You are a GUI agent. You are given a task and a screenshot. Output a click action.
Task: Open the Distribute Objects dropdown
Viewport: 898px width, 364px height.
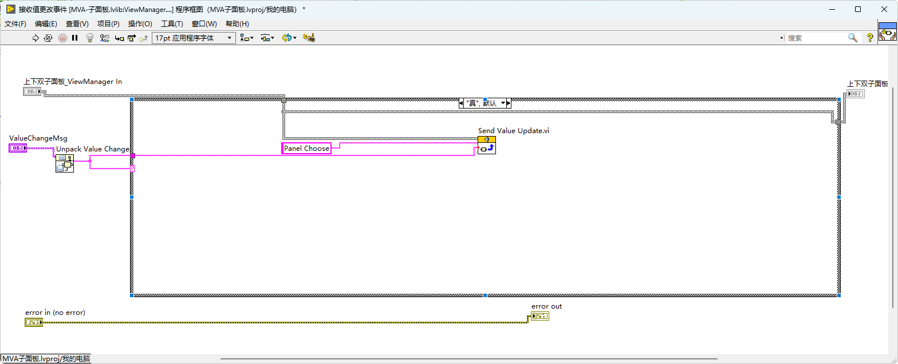[267, 38]
